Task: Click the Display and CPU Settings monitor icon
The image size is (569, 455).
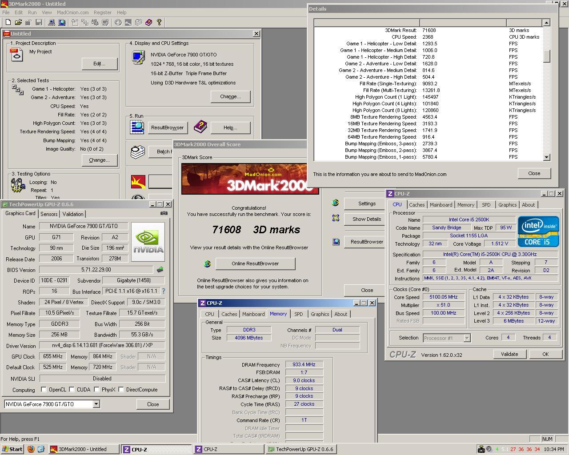Action: click(138, 58)
